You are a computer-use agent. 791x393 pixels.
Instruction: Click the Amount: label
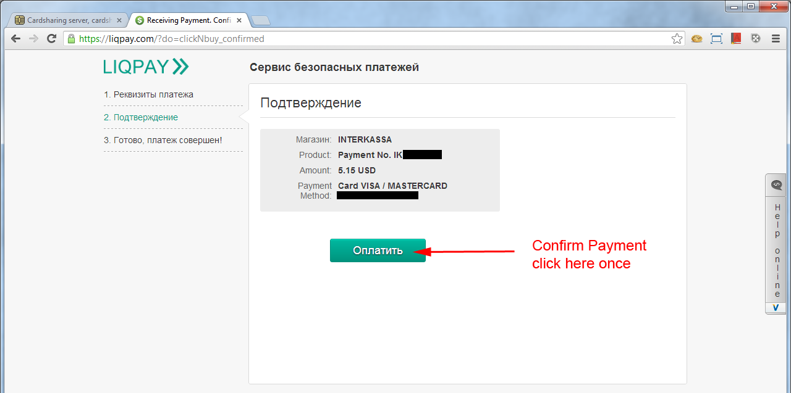point(316,170)
